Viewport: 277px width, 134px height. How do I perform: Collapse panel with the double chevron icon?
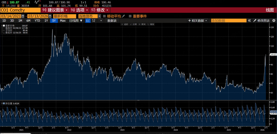249,21
